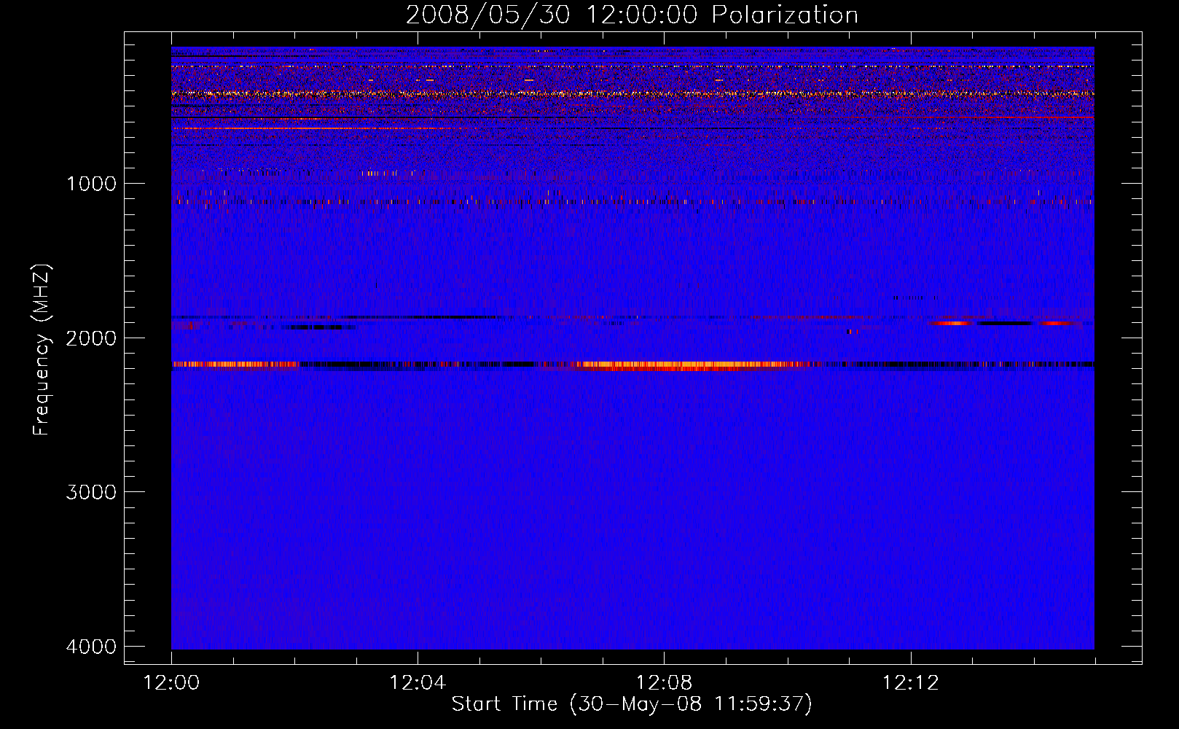
Task: Click the 'Frequency (MHZ)' axis title
Action: pyautogui.click(x=42, y=349)
